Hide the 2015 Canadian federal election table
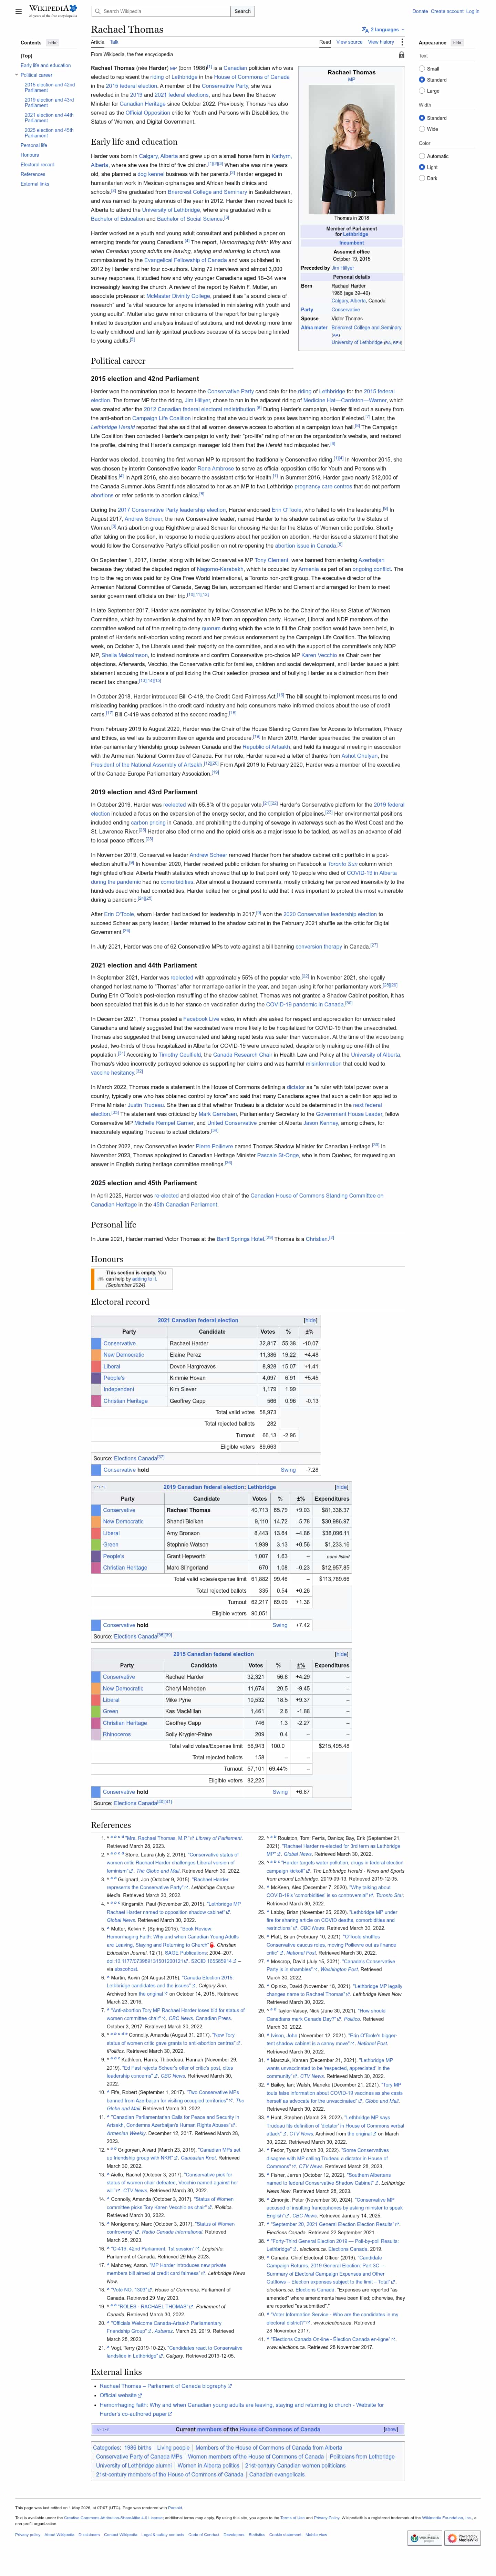 pyautogui.click(x=342, y=1654)
